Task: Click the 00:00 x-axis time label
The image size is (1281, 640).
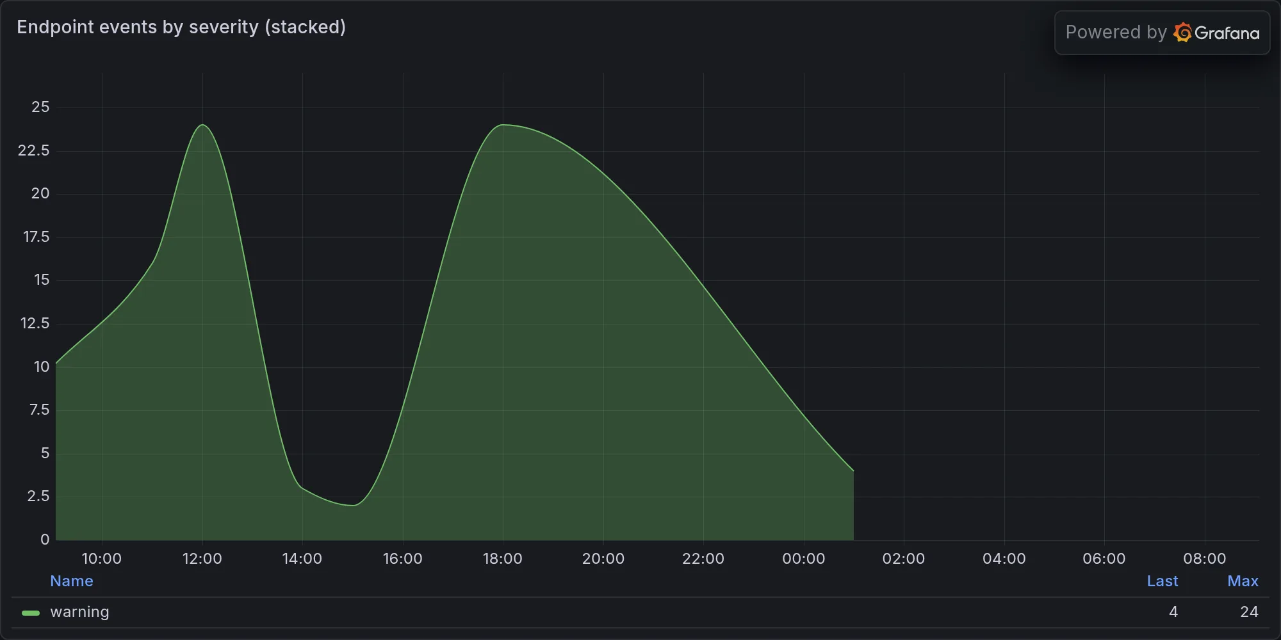Action: (x=804, y=559)
